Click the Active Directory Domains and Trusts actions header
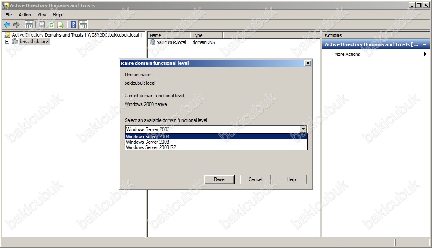Viewport: 432px width, 248px height. [376, 44]
